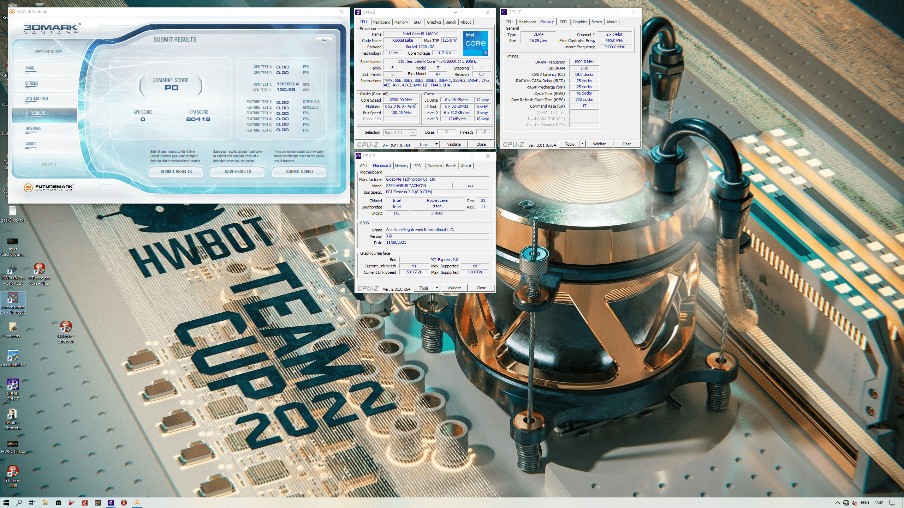Open the CPUID CPU-Z desktop icon
The height and width of the screenshot is (508, 904).
click(x=13, y=389)
